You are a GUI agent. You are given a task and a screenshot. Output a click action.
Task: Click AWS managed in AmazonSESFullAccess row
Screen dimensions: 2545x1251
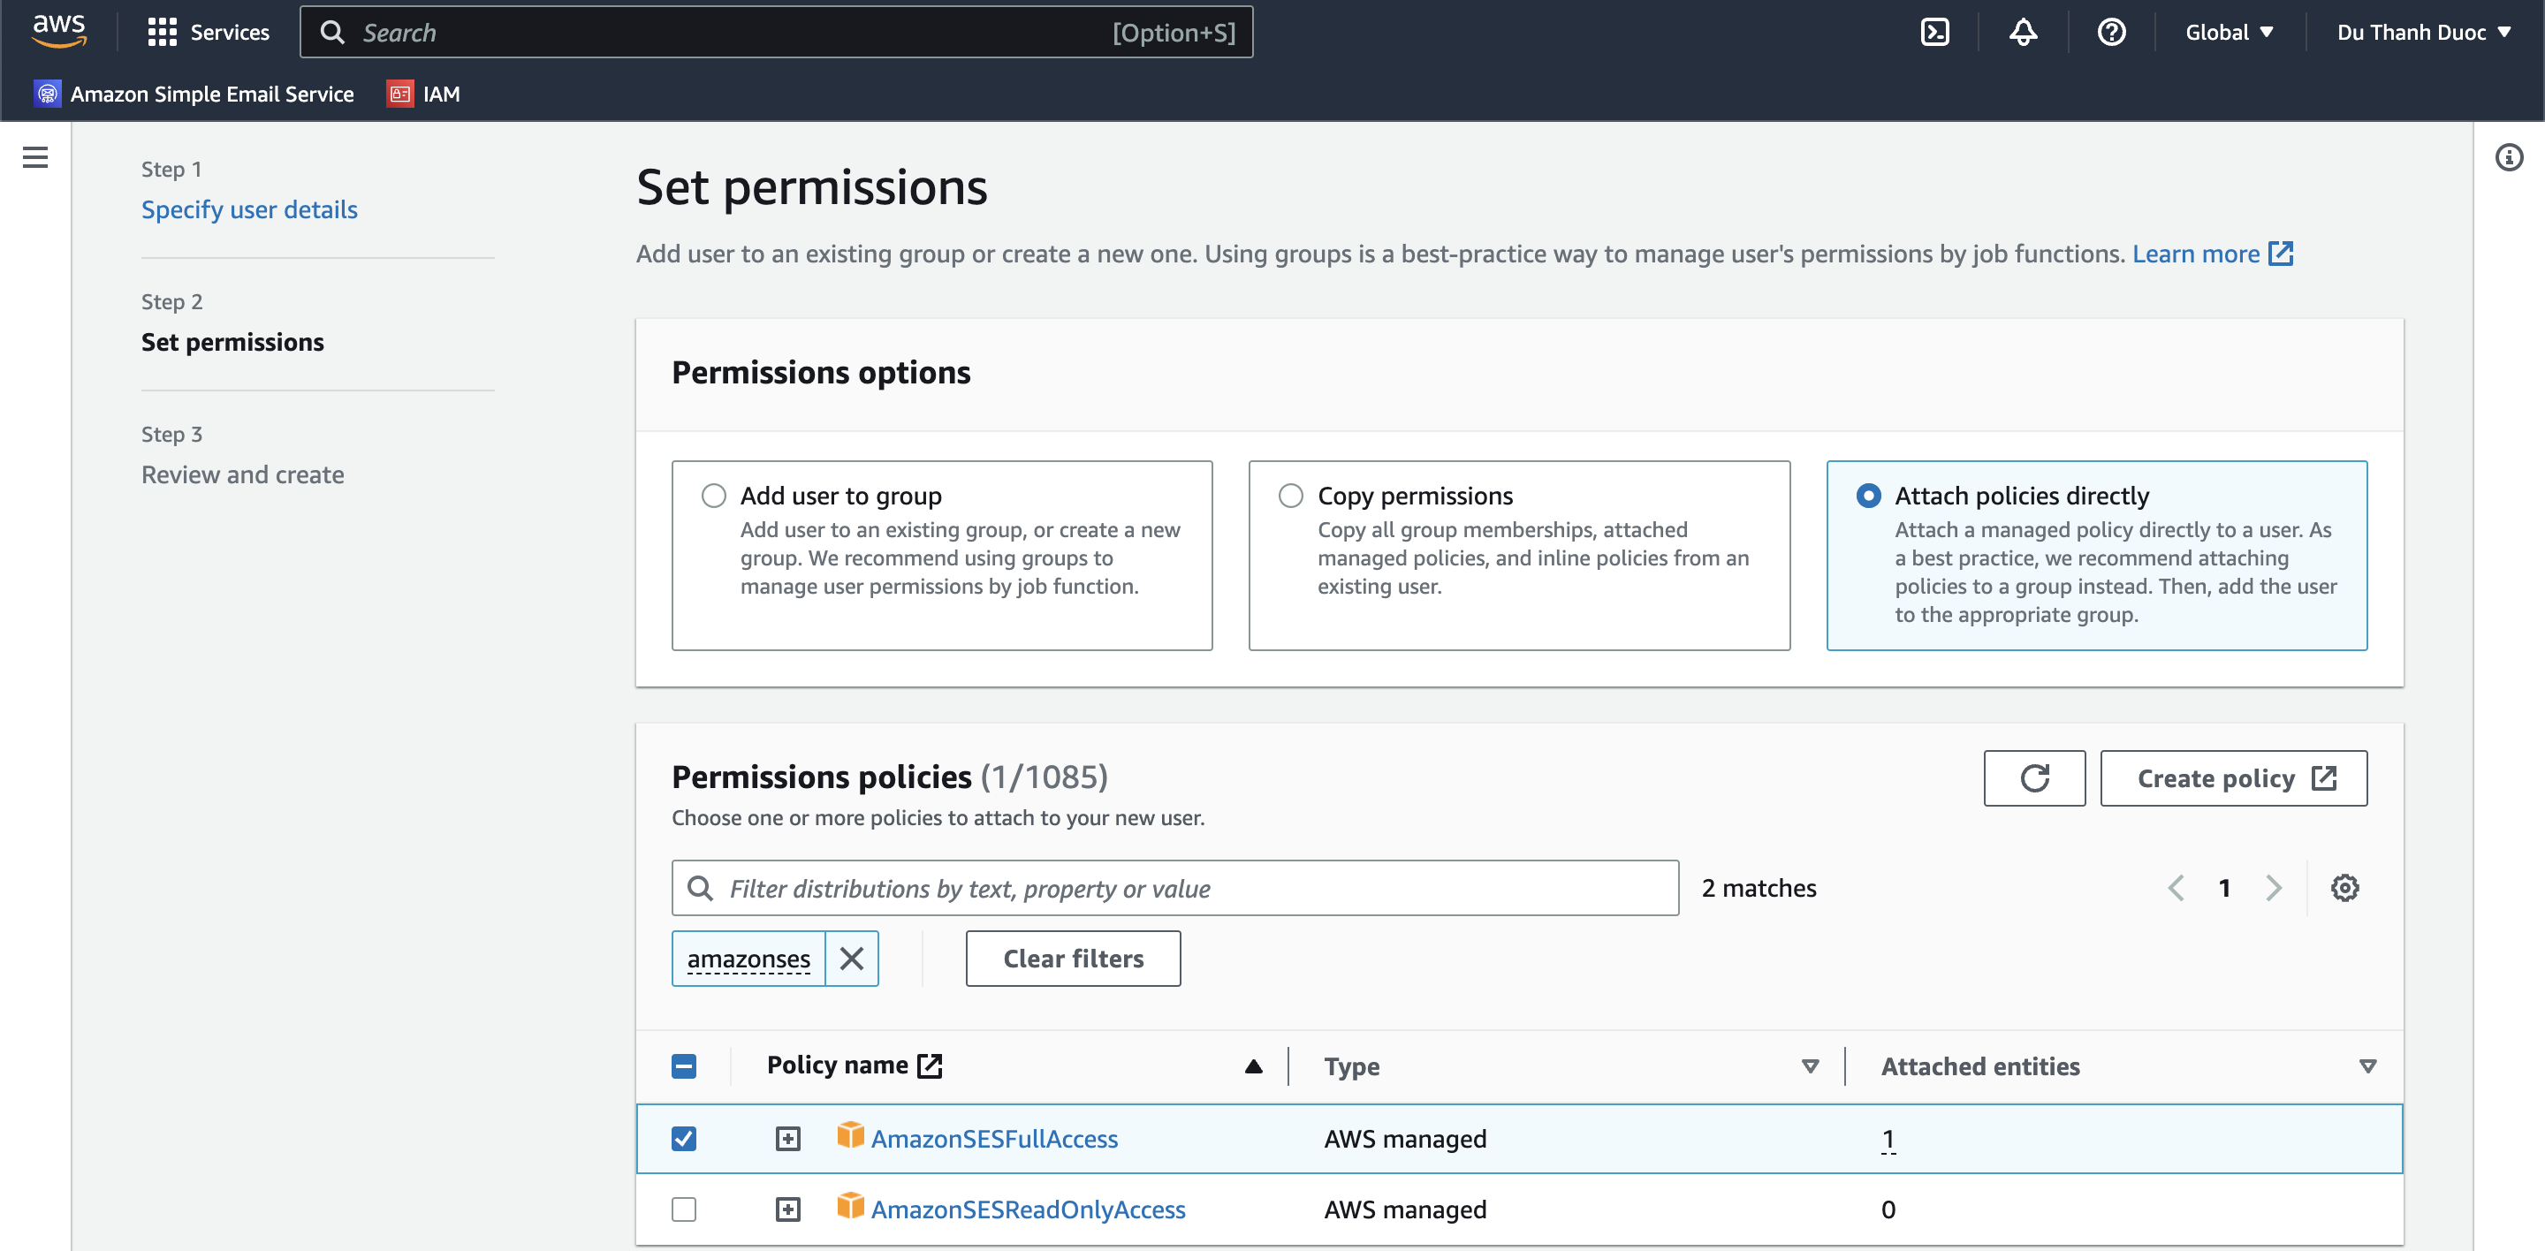(x=1405, y=1139)
